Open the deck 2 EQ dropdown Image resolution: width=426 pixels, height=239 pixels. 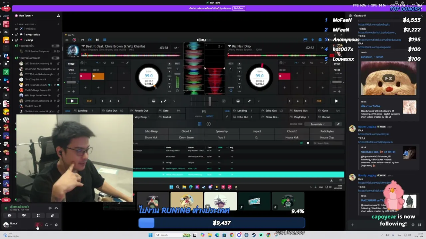[x=230, y=63]
